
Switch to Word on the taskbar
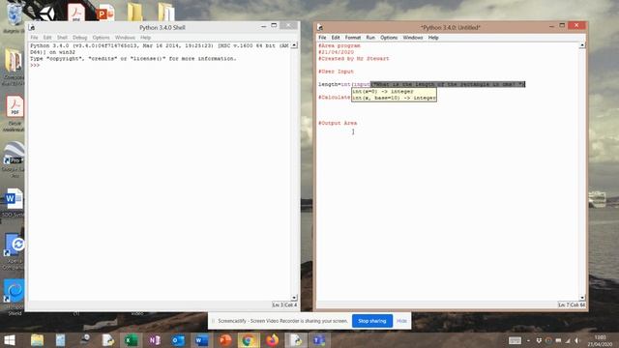[x=201, y=340]
